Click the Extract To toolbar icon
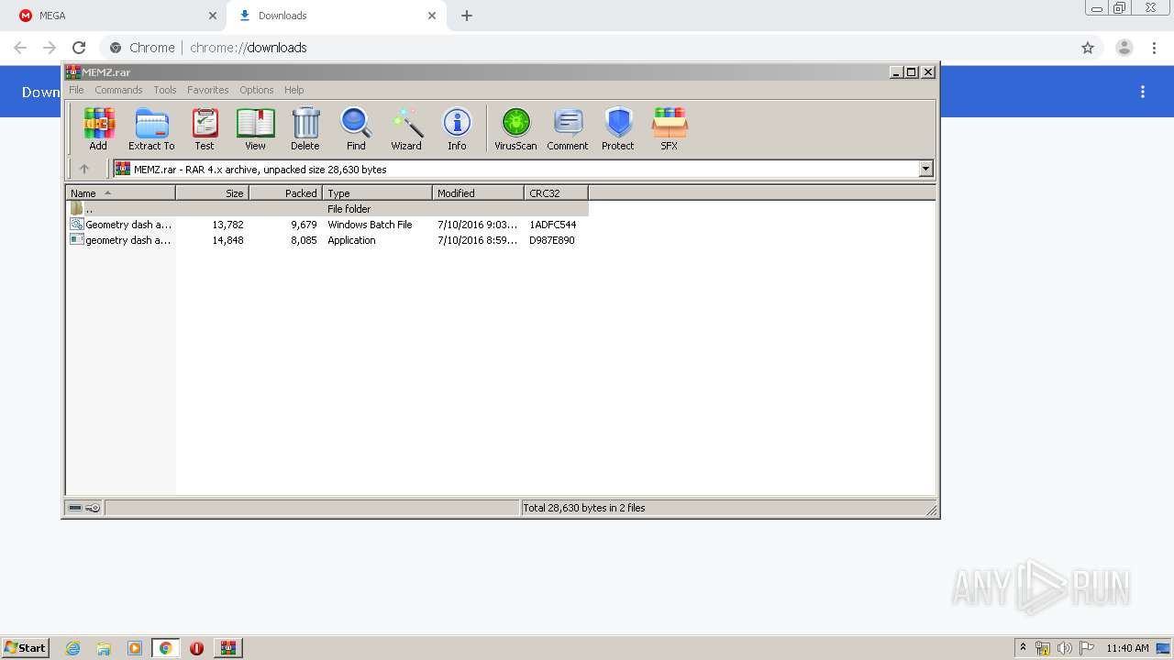 (151, 128)
